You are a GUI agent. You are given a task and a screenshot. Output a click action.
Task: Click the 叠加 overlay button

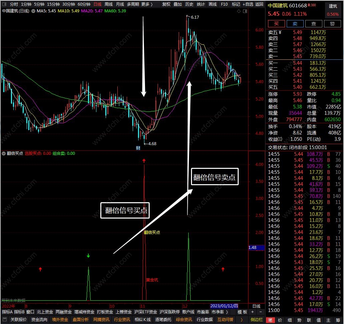178,4
